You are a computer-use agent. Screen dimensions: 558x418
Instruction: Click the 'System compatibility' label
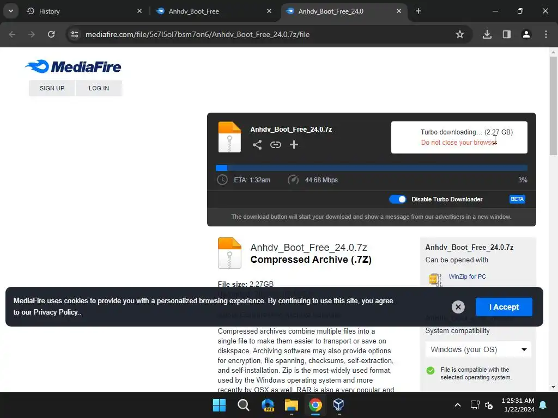click(457, 330)
